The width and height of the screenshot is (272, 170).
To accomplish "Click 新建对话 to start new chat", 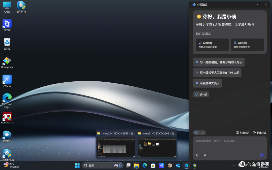I will tap(259, 132).
